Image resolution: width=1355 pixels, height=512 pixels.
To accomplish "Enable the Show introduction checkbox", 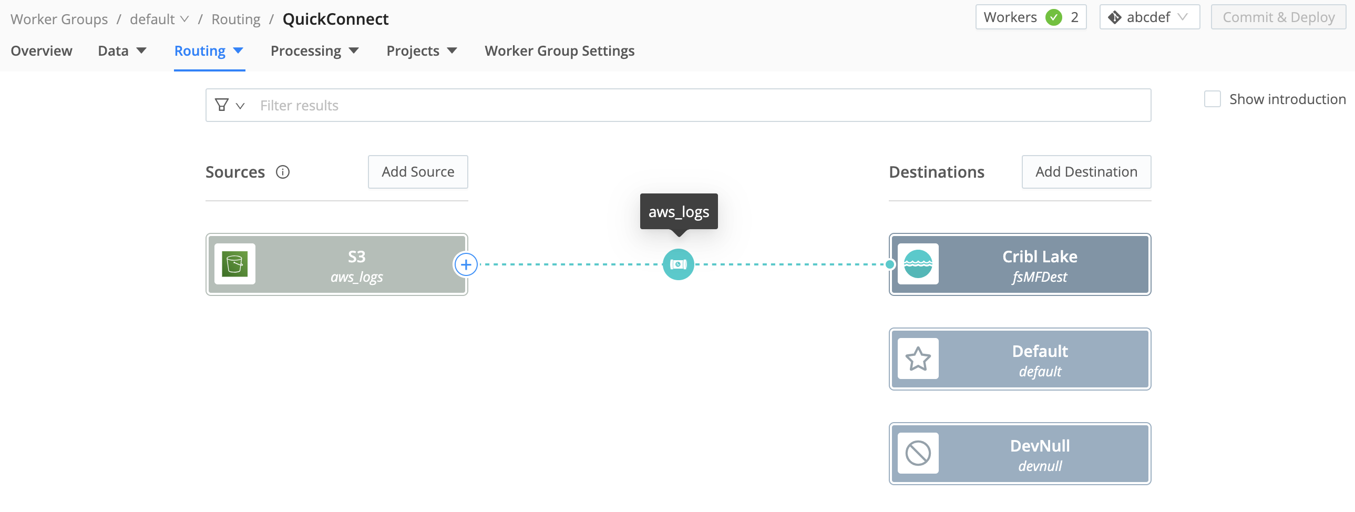I will tap(1213, 98).
